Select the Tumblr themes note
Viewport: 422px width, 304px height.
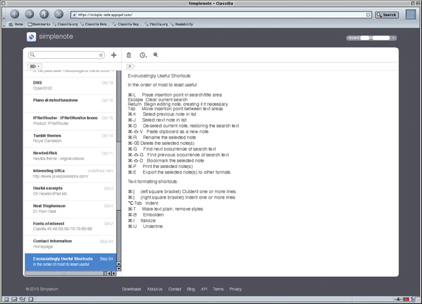click(71, 139)
